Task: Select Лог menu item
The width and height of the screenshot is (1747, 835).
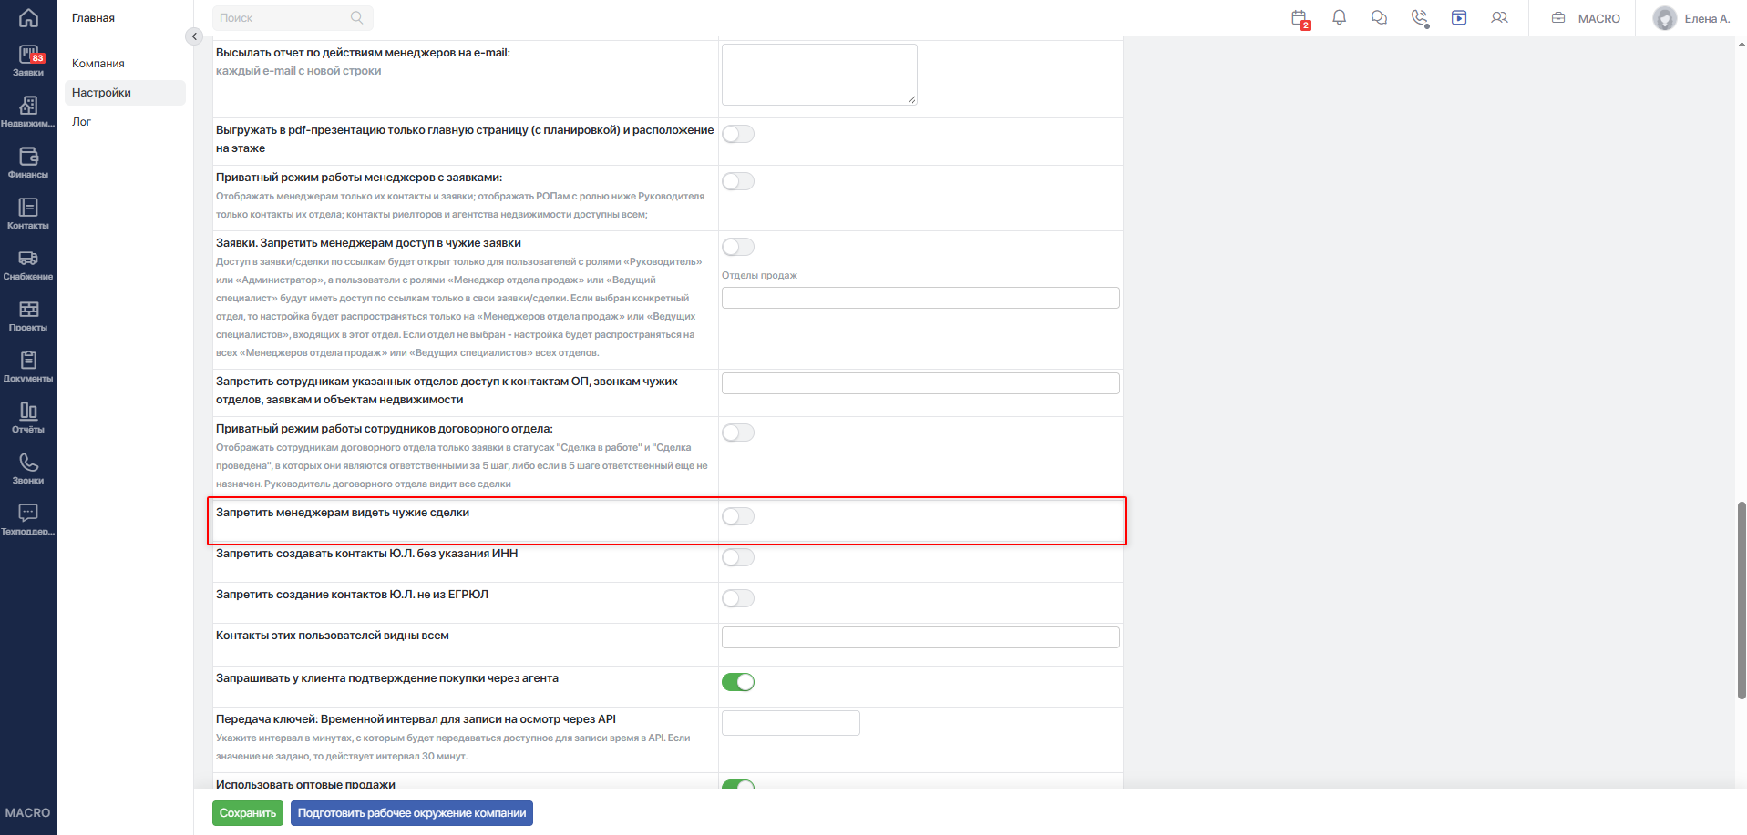Action: 82,122
